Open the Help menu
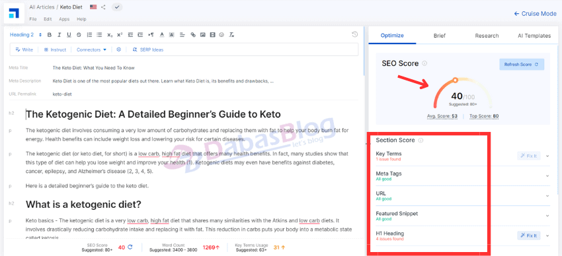This screenshot has height=256, width=562. click(81, 19)
